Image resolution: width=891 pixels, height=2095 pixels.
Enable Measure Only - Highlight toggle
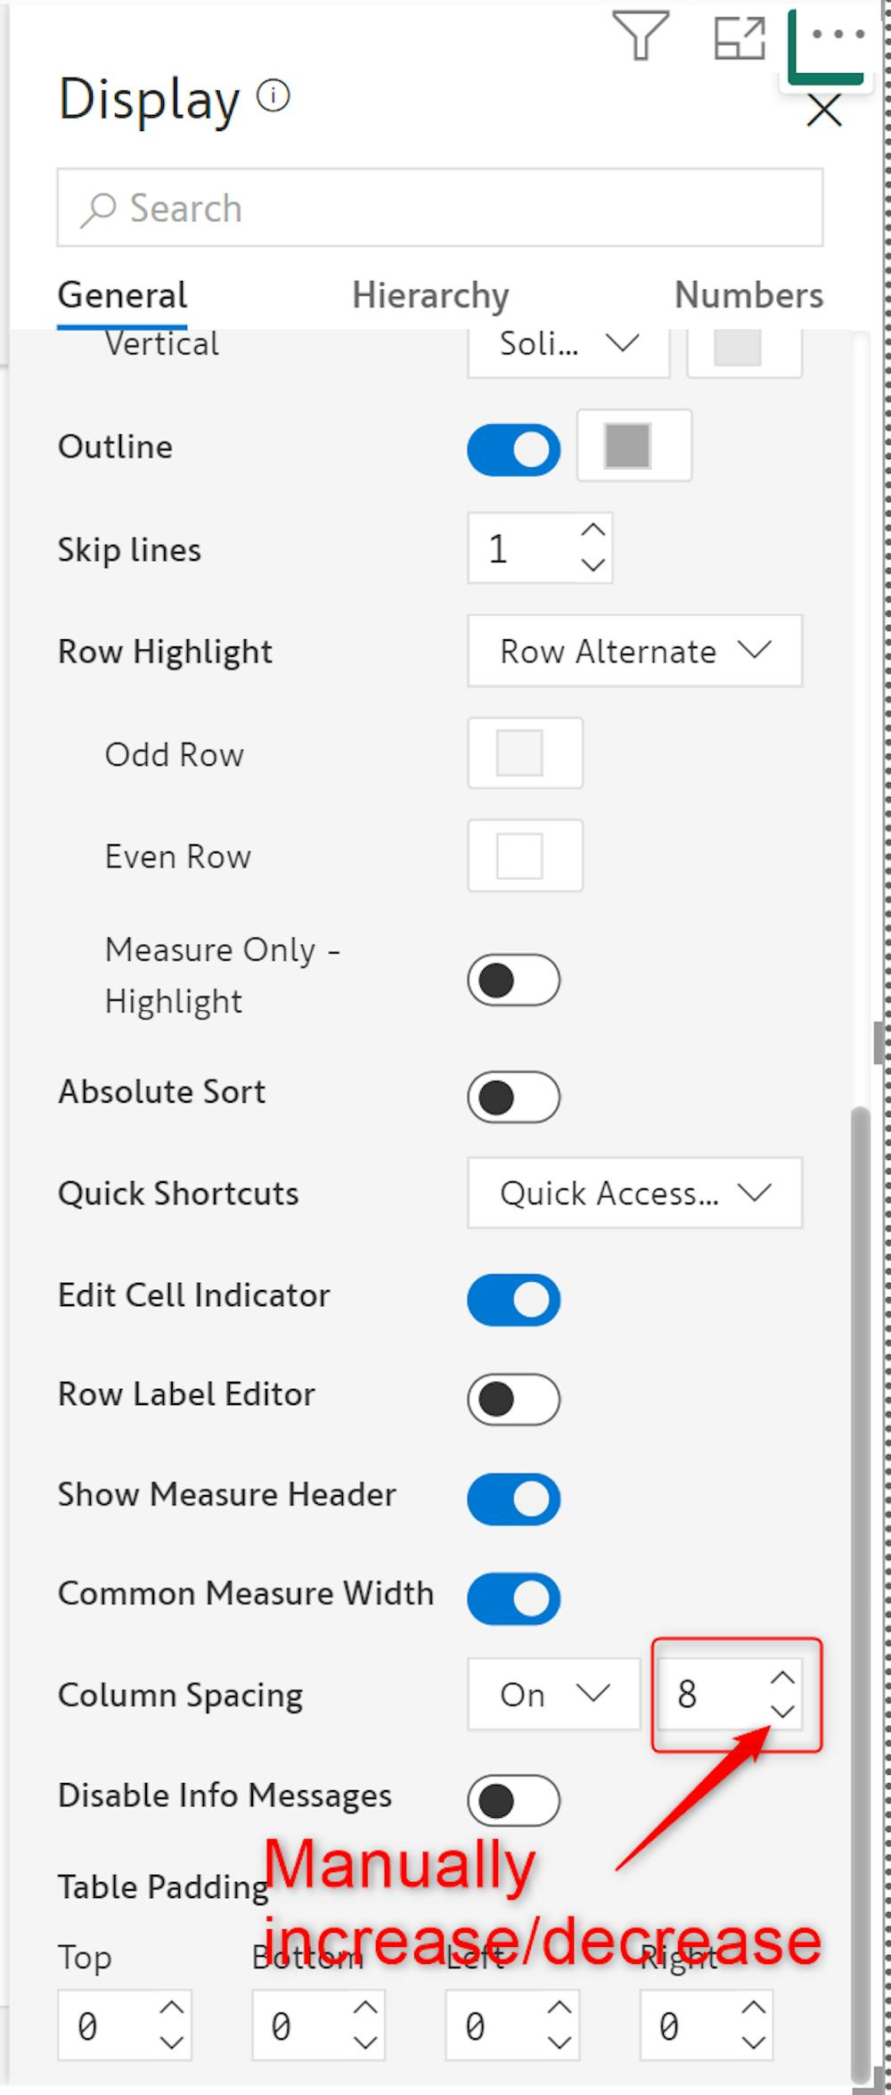coord(514,981)
